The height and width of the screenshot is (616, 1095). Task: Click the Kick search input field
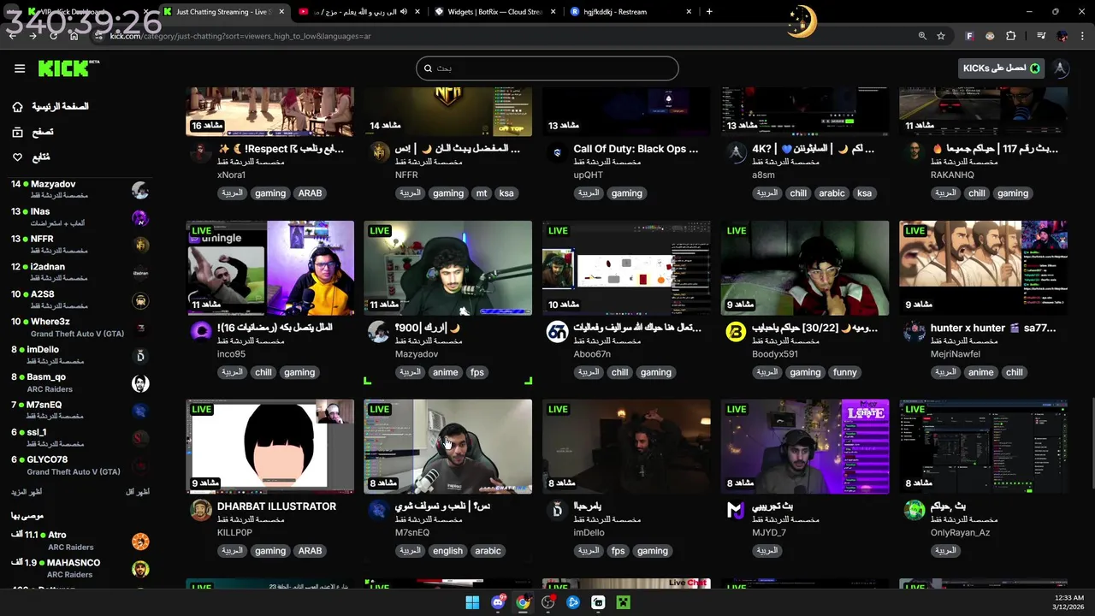coord(547,68)
